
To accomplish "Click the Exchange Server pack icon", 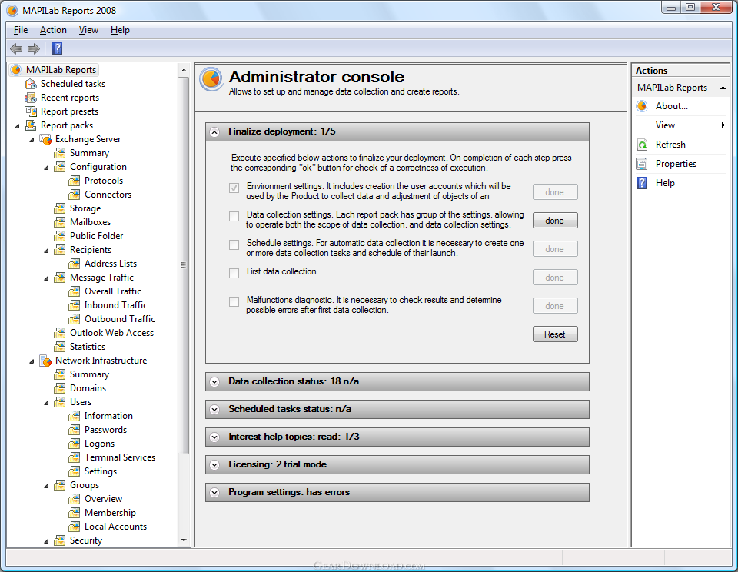I will (x=45, y=139).
